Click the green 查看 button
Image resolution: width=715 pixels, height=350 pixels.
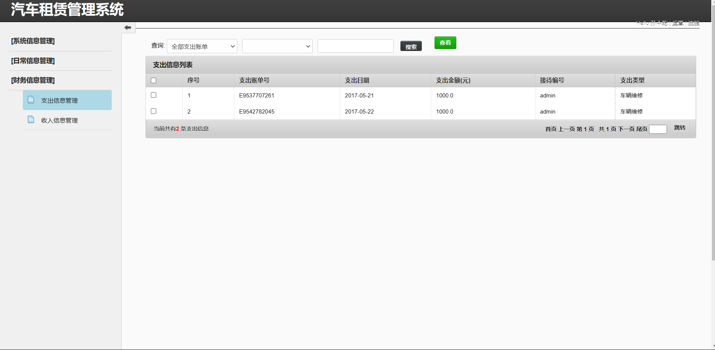[x=445, y=43]
